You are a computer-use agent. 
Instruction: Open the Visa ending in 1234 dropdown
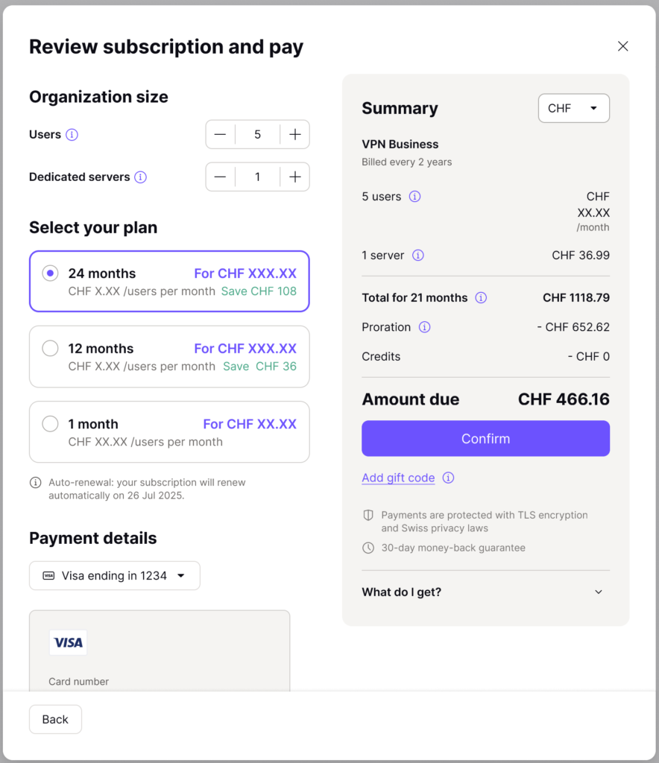[x=115, y=576]
